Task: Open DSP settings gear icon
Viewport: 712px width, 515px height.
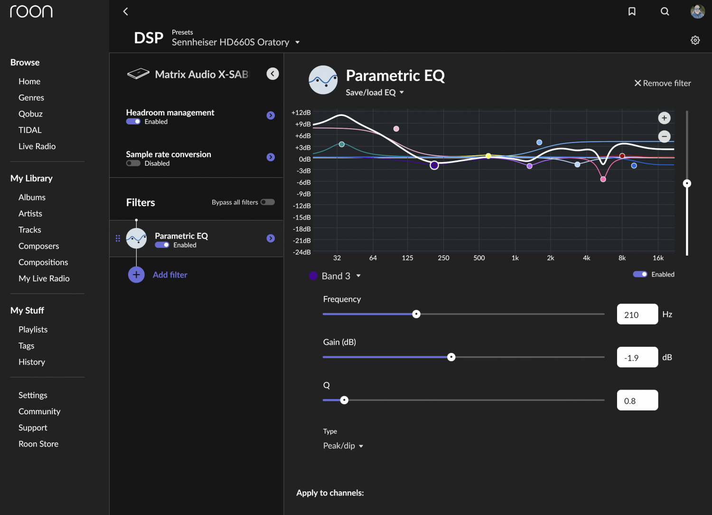Action: [x=695, y=40]
